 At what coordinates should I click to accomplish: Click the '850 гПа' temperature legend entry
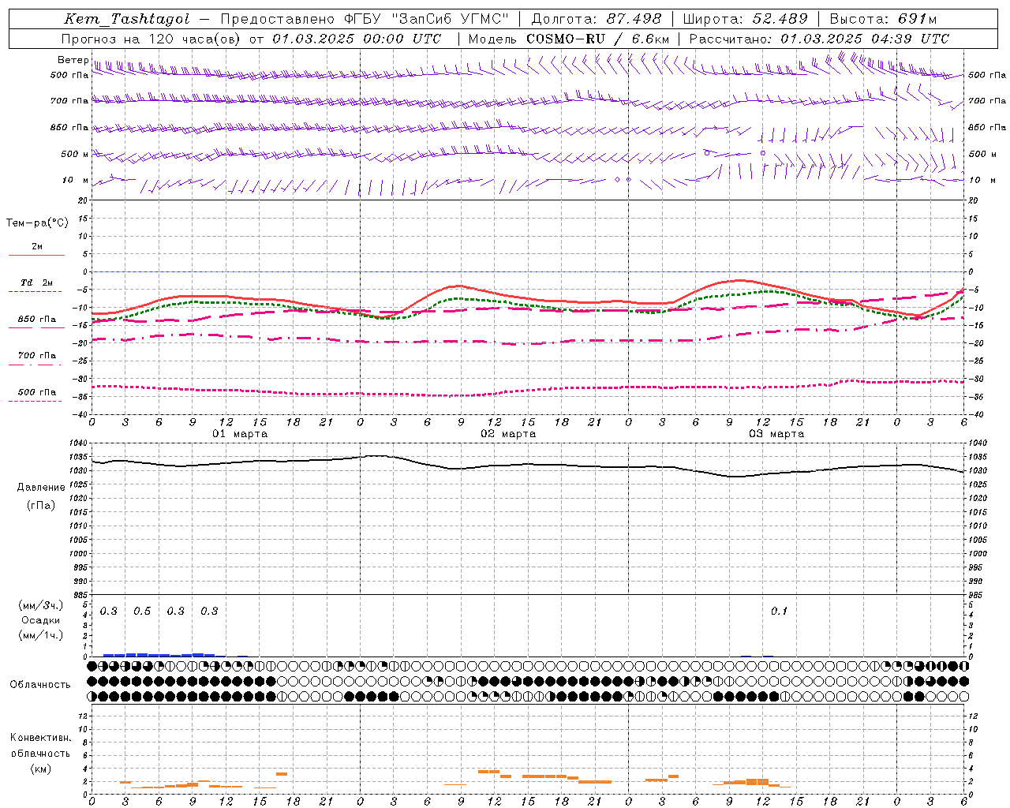pyautogui.click(x=36, y=320)
